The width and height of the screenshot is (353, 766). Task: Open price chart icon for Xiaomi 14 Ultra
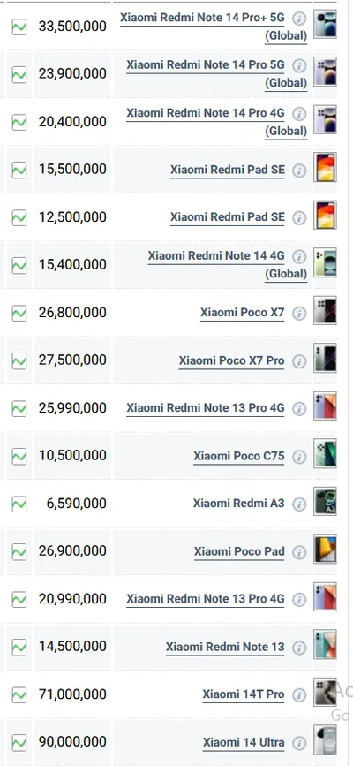point(19,742)
